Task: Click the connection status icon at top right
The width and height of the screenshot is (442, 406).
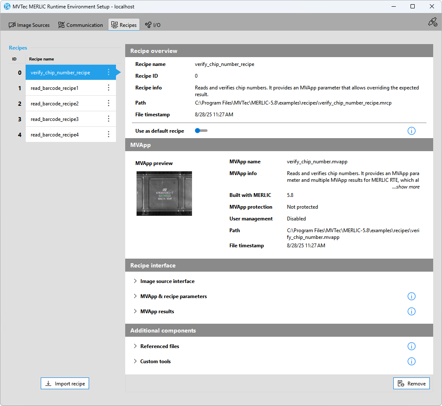Action: 432,22
